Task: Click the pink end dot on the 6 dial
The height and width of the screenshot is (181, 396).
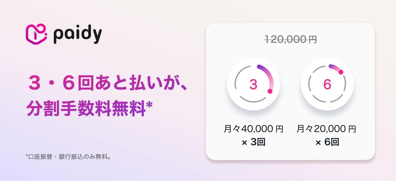Action: tap(341, 72)
